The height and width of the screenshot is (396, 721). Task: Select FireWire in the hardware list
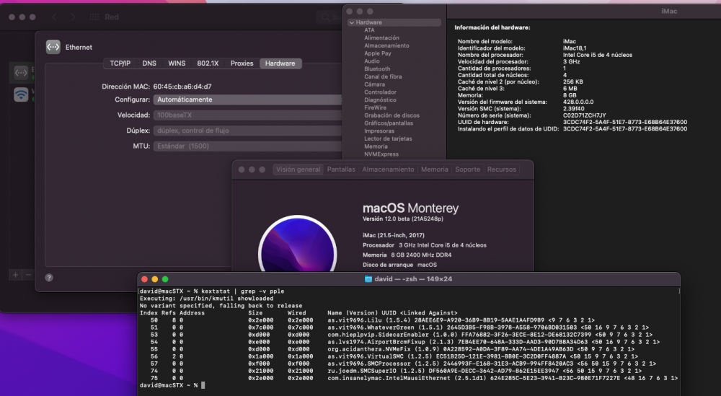[x=375, y=107]
